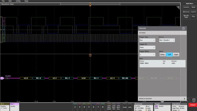Click the Audio bus label
197x111 pixels.
[8, 76]
